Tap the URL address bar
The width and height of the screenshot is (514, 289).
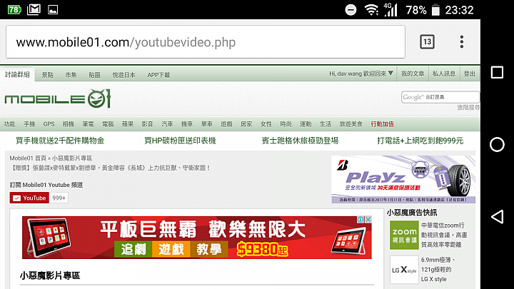point(206,42)
